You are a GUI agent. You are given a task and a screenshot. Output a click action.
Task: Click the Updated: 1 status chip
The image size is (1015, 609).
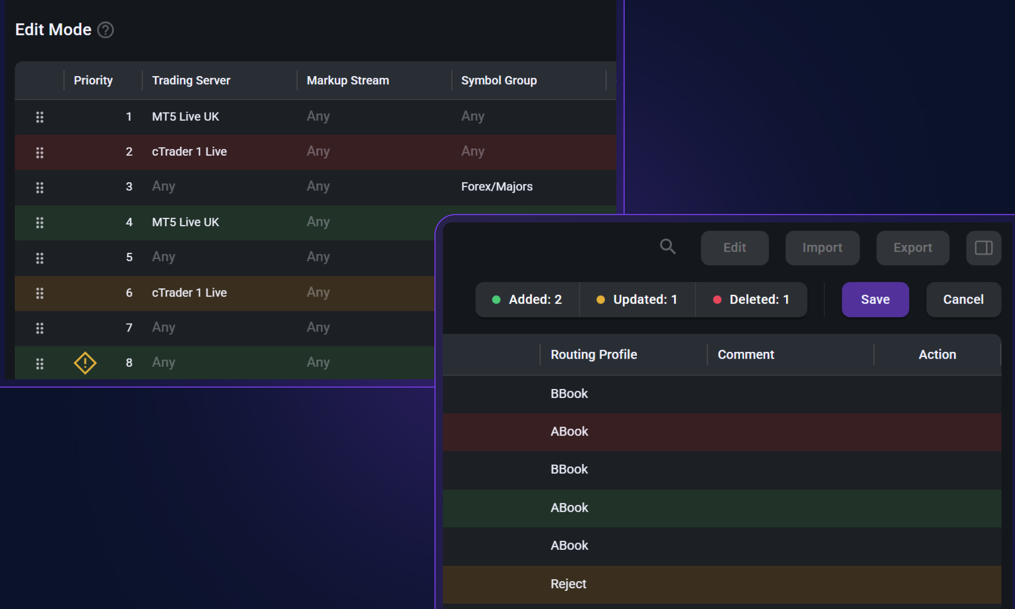pos(637,299)
